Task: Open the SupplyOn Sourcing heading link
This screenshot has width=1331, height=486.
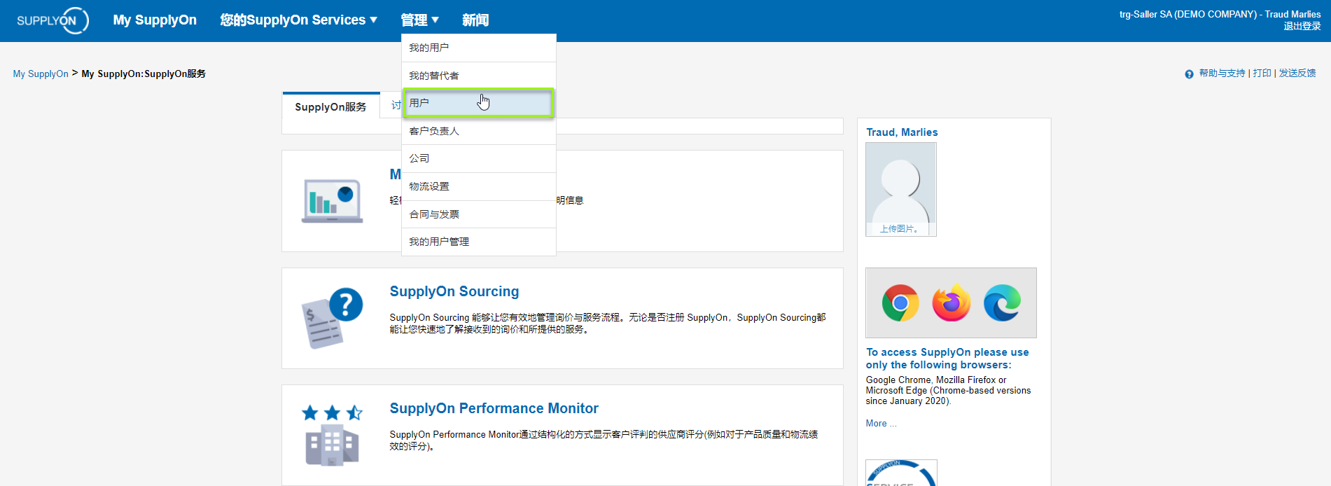Action: 454,291
